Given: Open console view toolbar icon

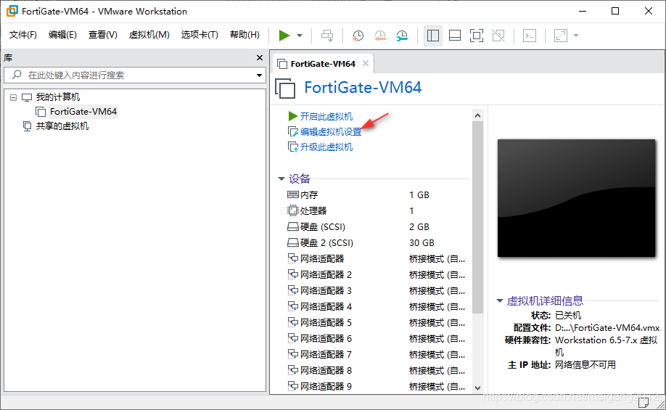Looking at the screenshot, I should coord(529,36).
